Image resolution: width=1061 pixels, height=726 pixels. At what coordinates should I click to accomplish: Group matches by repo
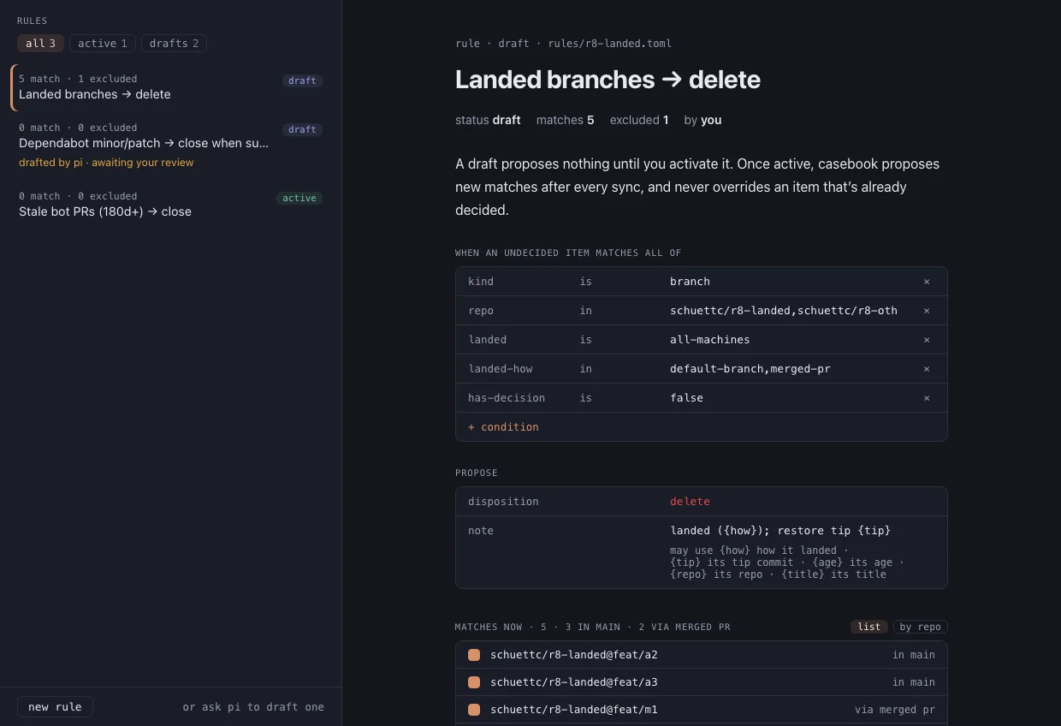point(920,627)
